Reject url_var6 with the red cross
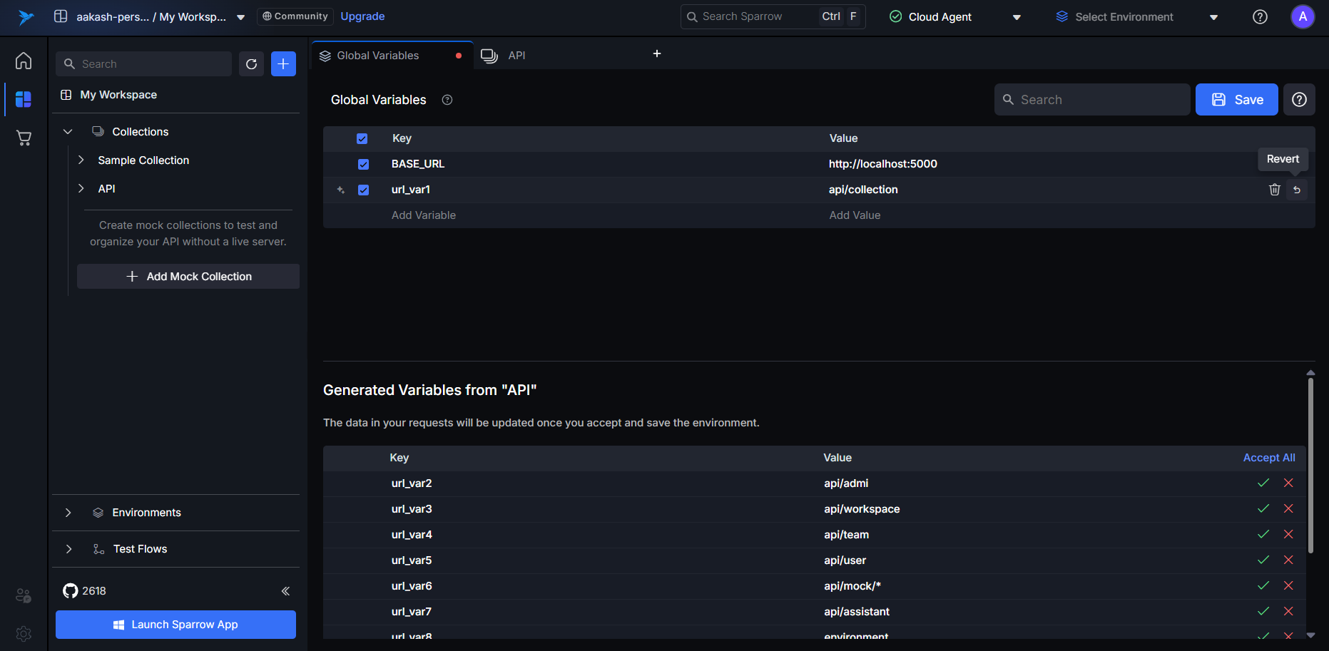The width and height of the screenshot is (1329, 651). [1288, 586]
